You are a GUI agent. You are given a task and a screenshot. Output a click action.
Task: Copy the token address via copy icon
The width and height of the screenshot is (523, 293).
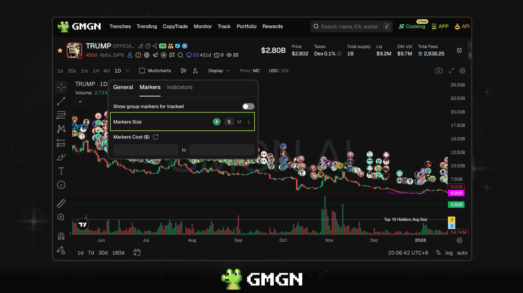click(x=148, y=46)
